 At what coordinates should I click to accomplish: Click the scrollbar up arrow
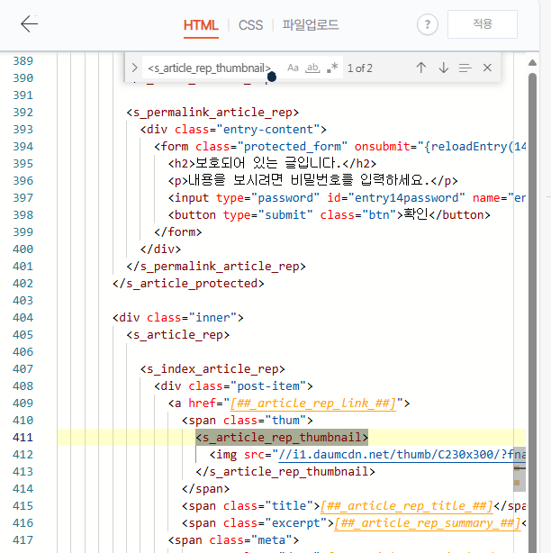click(532, 63)
